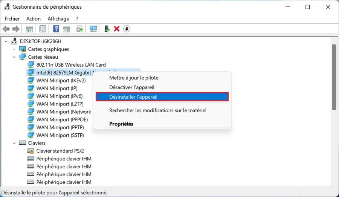This screenshot has width=339, height=197.
Task: Collapse the DESKTOP-J6K286H root node
Action: 6,41
